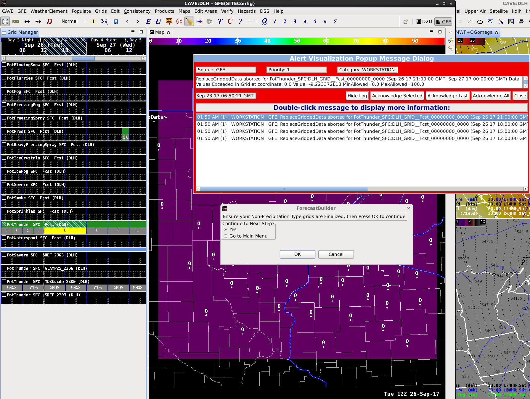Open the Hazards menu
530x399 pixels.
(246, 11)
